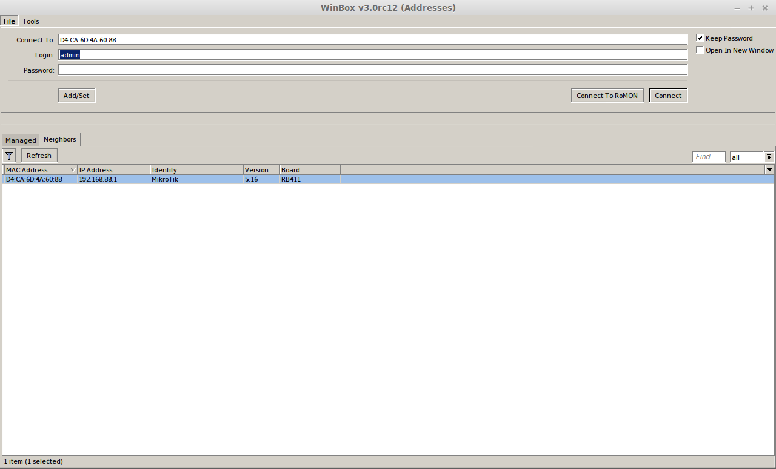Click the Connect button
This screenshot has height=469, width=776.
coord(668,96)
